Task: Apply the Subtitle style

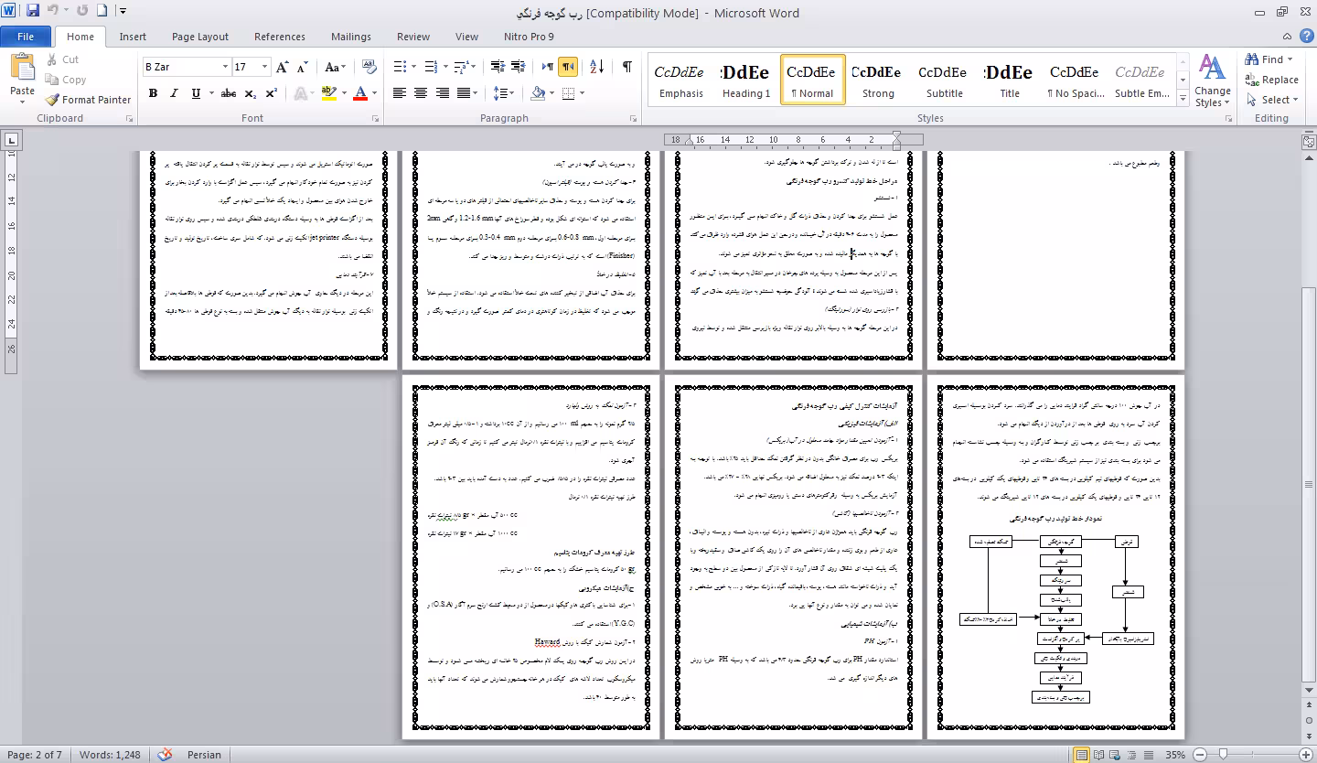Action: [944, 80]
